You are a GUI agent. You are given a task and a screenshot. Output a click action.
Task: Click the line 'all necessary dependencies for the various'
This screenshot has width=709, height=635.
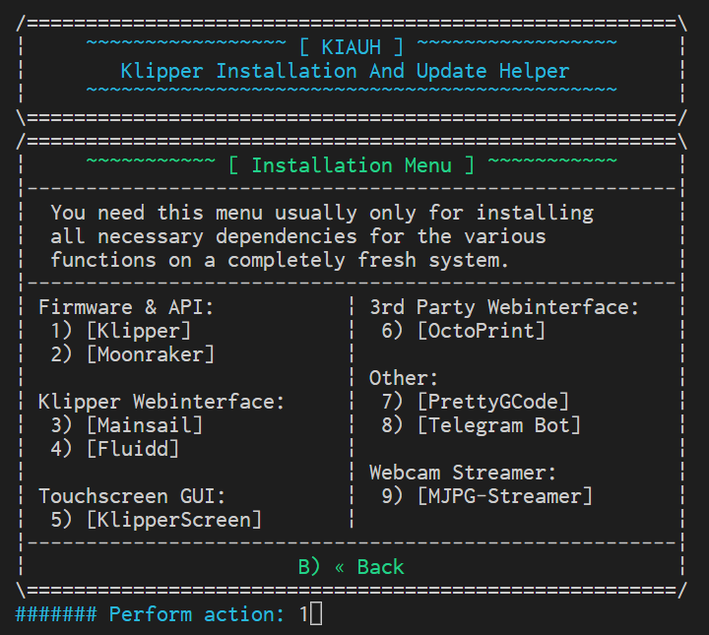coord(298,236)
